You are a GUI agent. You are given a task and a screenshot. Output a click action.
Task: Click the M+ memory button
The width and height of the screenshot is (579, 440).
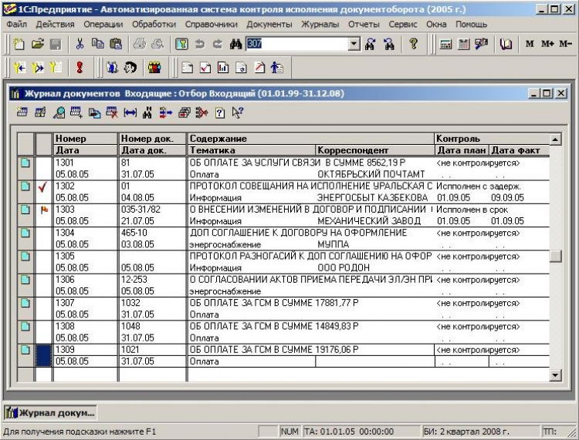547,44
